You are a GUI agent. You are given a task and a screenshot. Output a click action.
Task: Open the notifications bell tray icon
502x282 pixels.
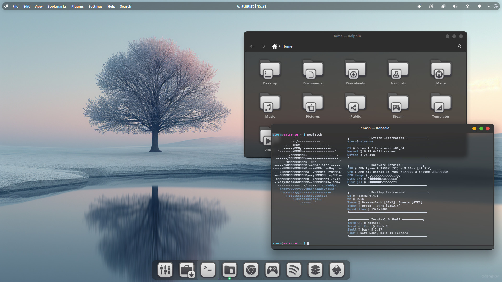pyautogui.click(x=419, y=6)
